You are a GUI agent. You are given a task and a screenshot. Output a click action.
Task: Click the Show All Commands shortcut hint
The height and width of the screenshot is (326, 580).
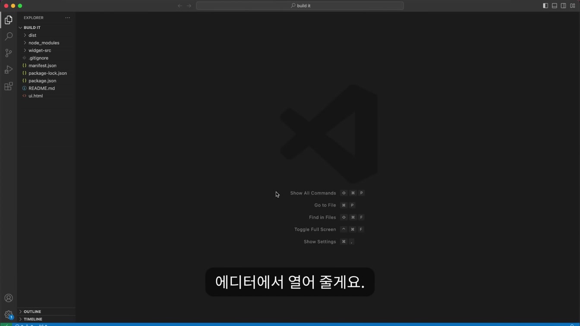coord(327,193)
